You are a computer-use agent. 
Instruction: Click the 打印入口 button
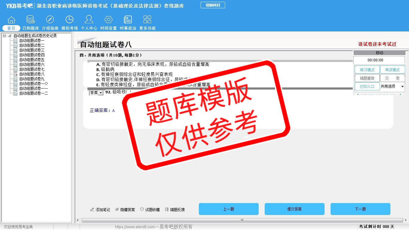click(367, 87)
